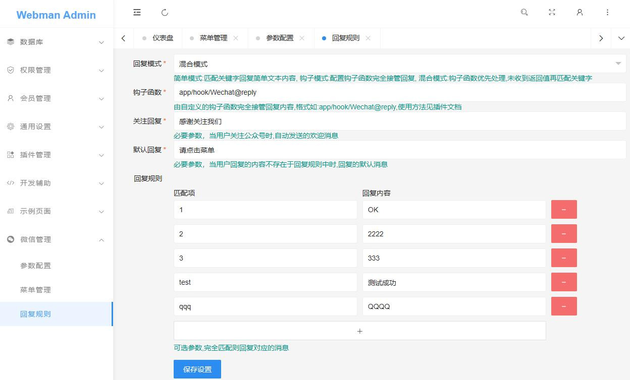Expand the 开发辅助 menu
The height and width of the screenshot is (380, 630).
101,183
